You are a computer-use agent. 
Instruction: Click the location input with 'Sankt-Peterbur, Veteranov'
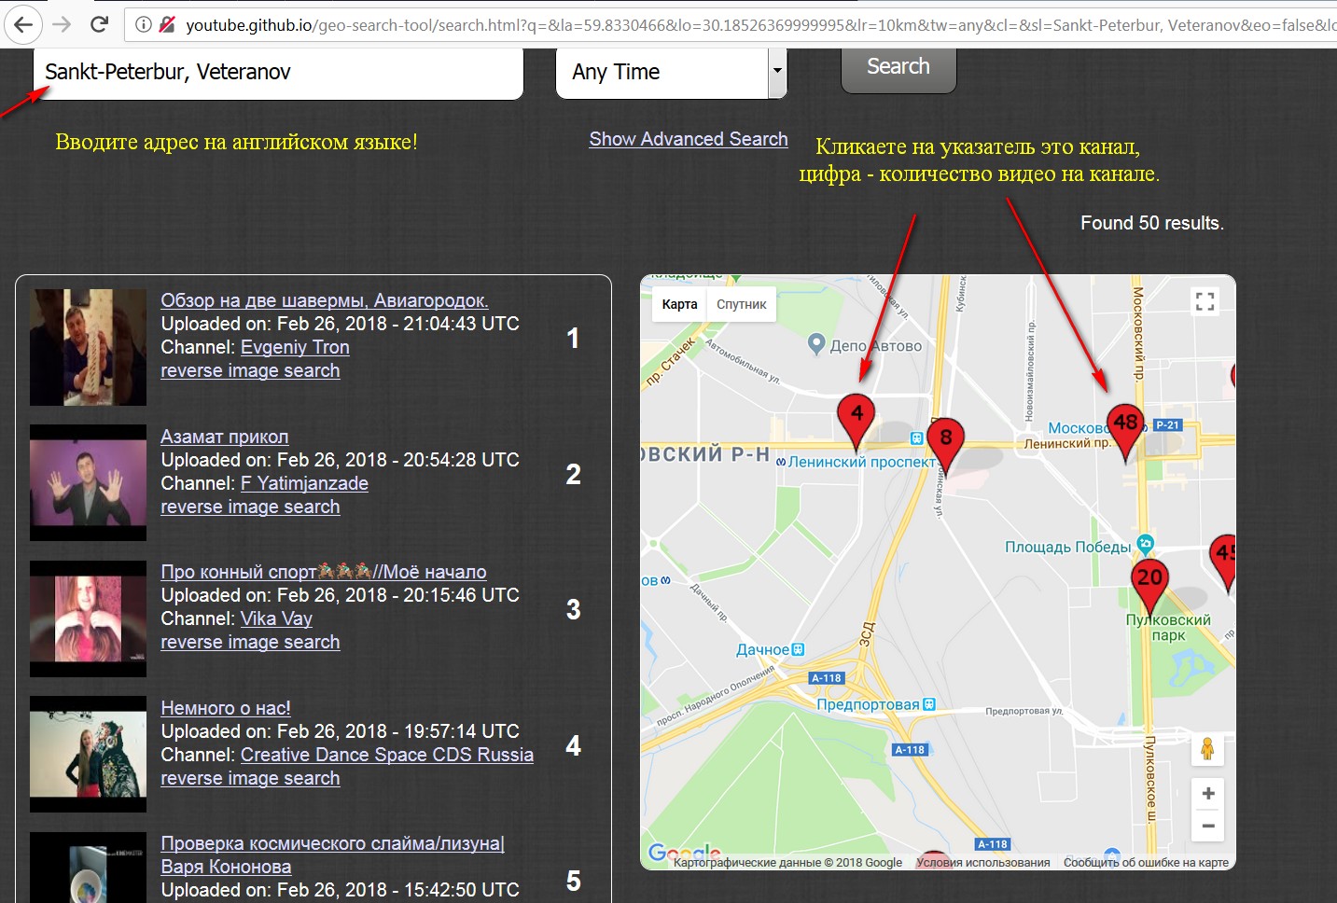(278, 73)
